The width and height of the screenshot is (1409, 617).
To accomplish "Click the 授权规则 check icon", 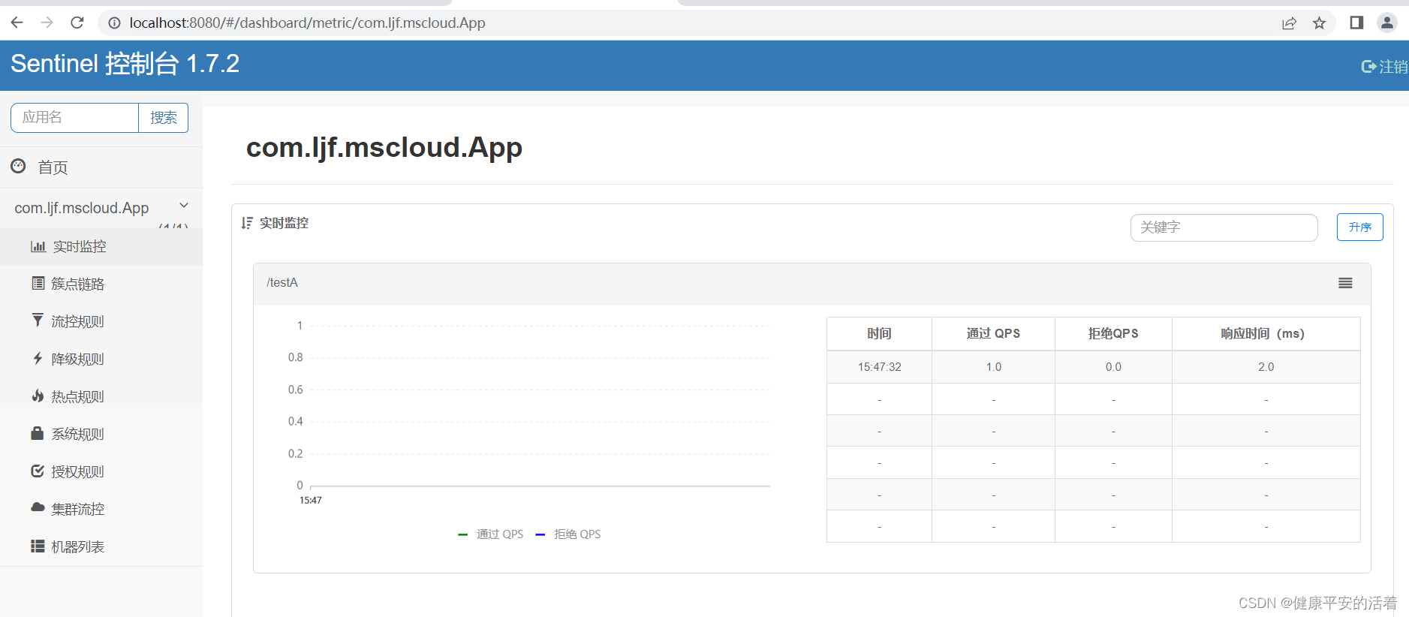I will (38, 471).
